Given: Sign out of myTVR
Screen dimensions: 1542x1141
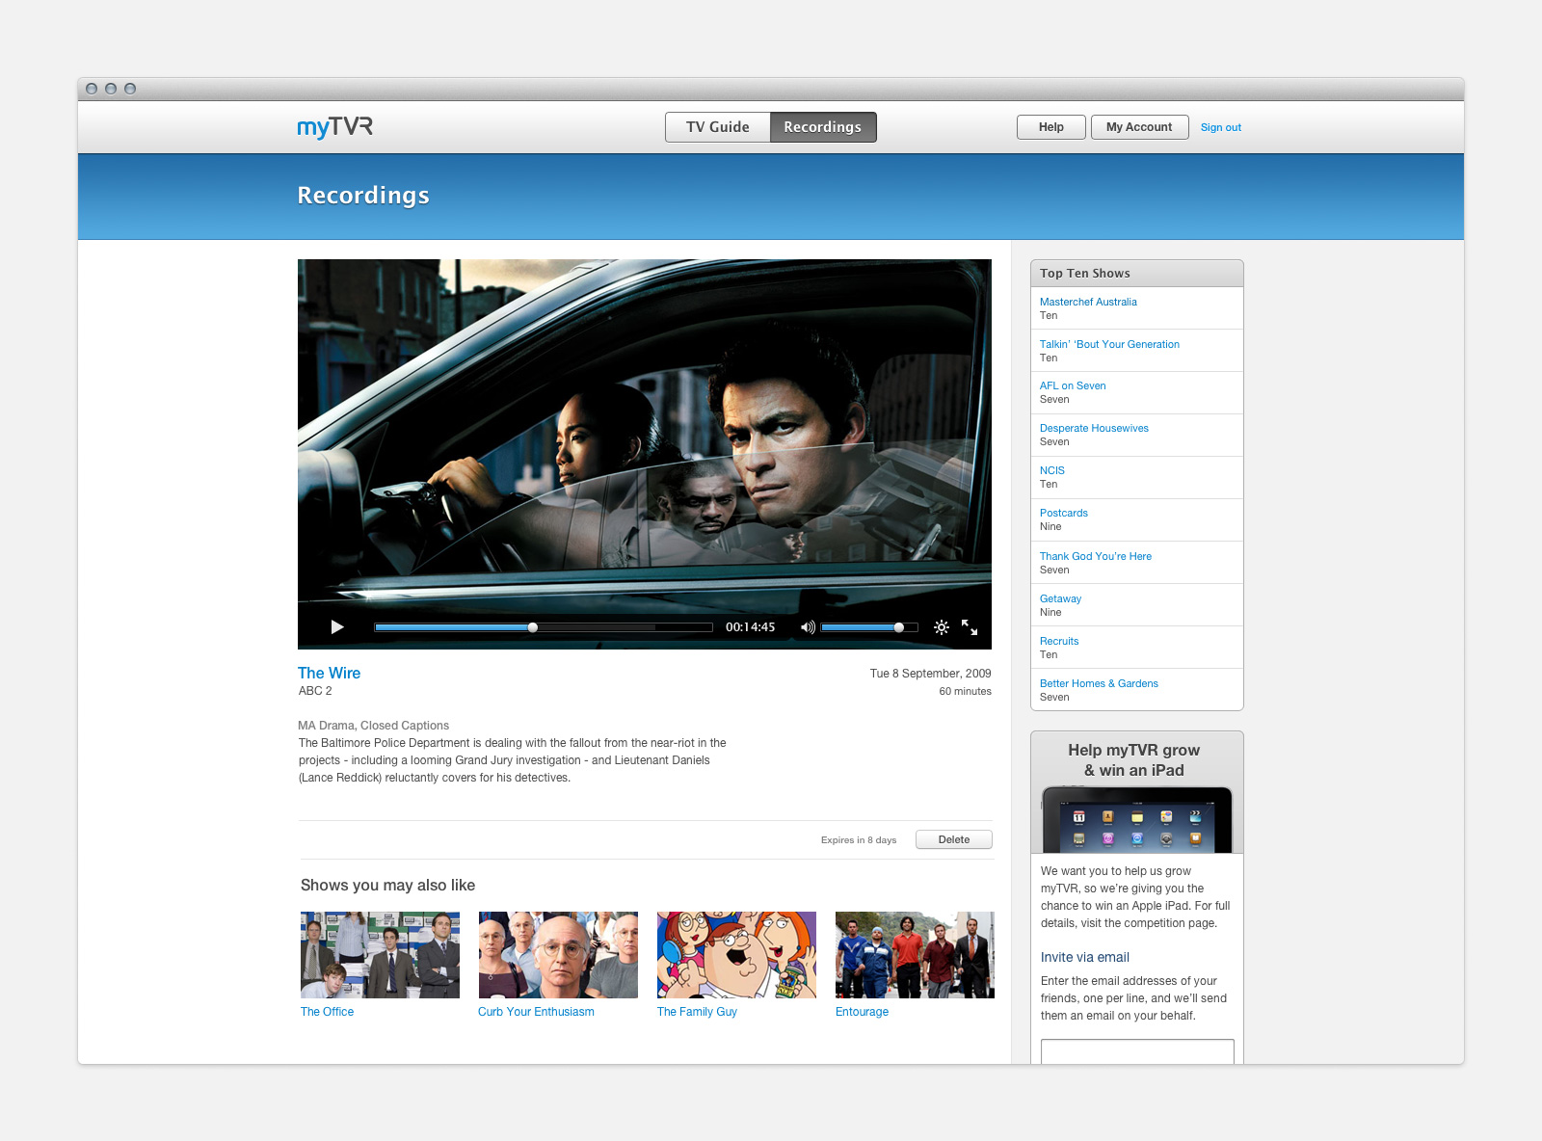Looking at the screenshot, I should pyautogui.click(x=1220, y=126).
